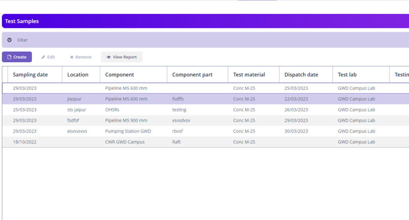Select the Pumping Station GWD row
409x220 pixels.
coord(128,131)
